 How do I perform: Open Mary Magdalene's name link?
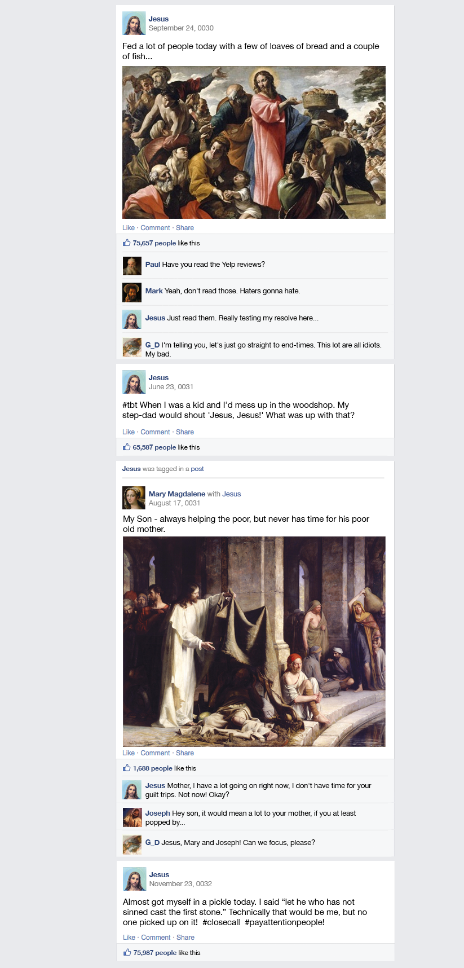pyautogui.click(x=177, y=494)
